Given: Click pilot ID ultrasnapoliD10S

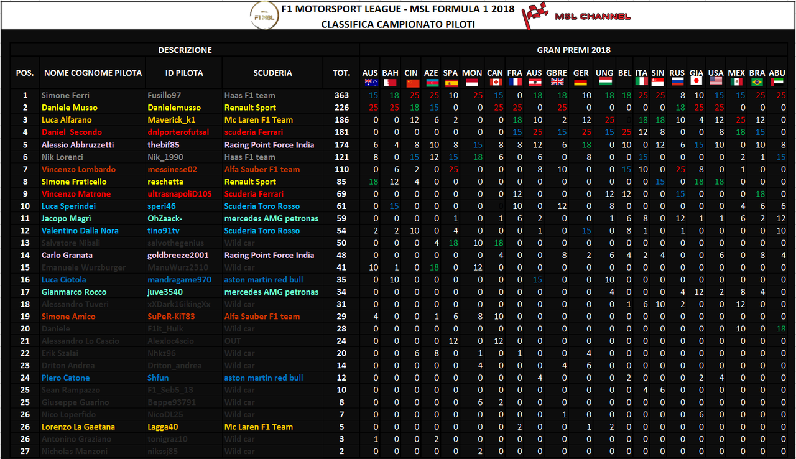Looking at the screenshot, I should point(180,194).
